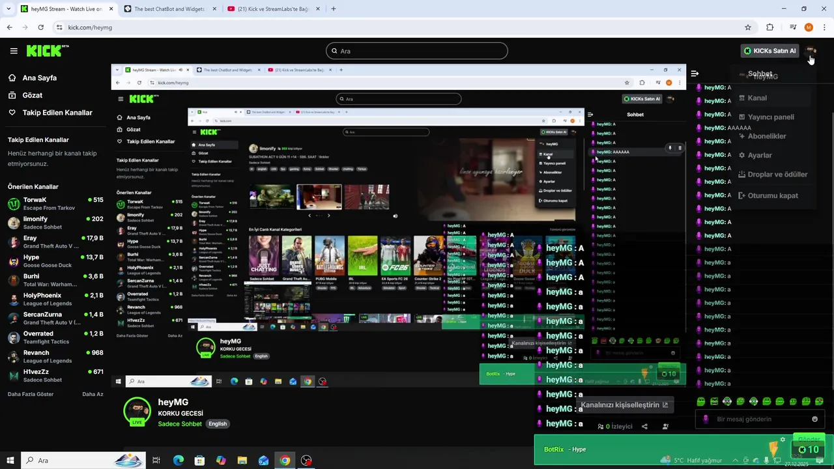Viewport: 834px width, 469px height.
Task: Open recommended channel SercanZurna
Action: point(55,319)
